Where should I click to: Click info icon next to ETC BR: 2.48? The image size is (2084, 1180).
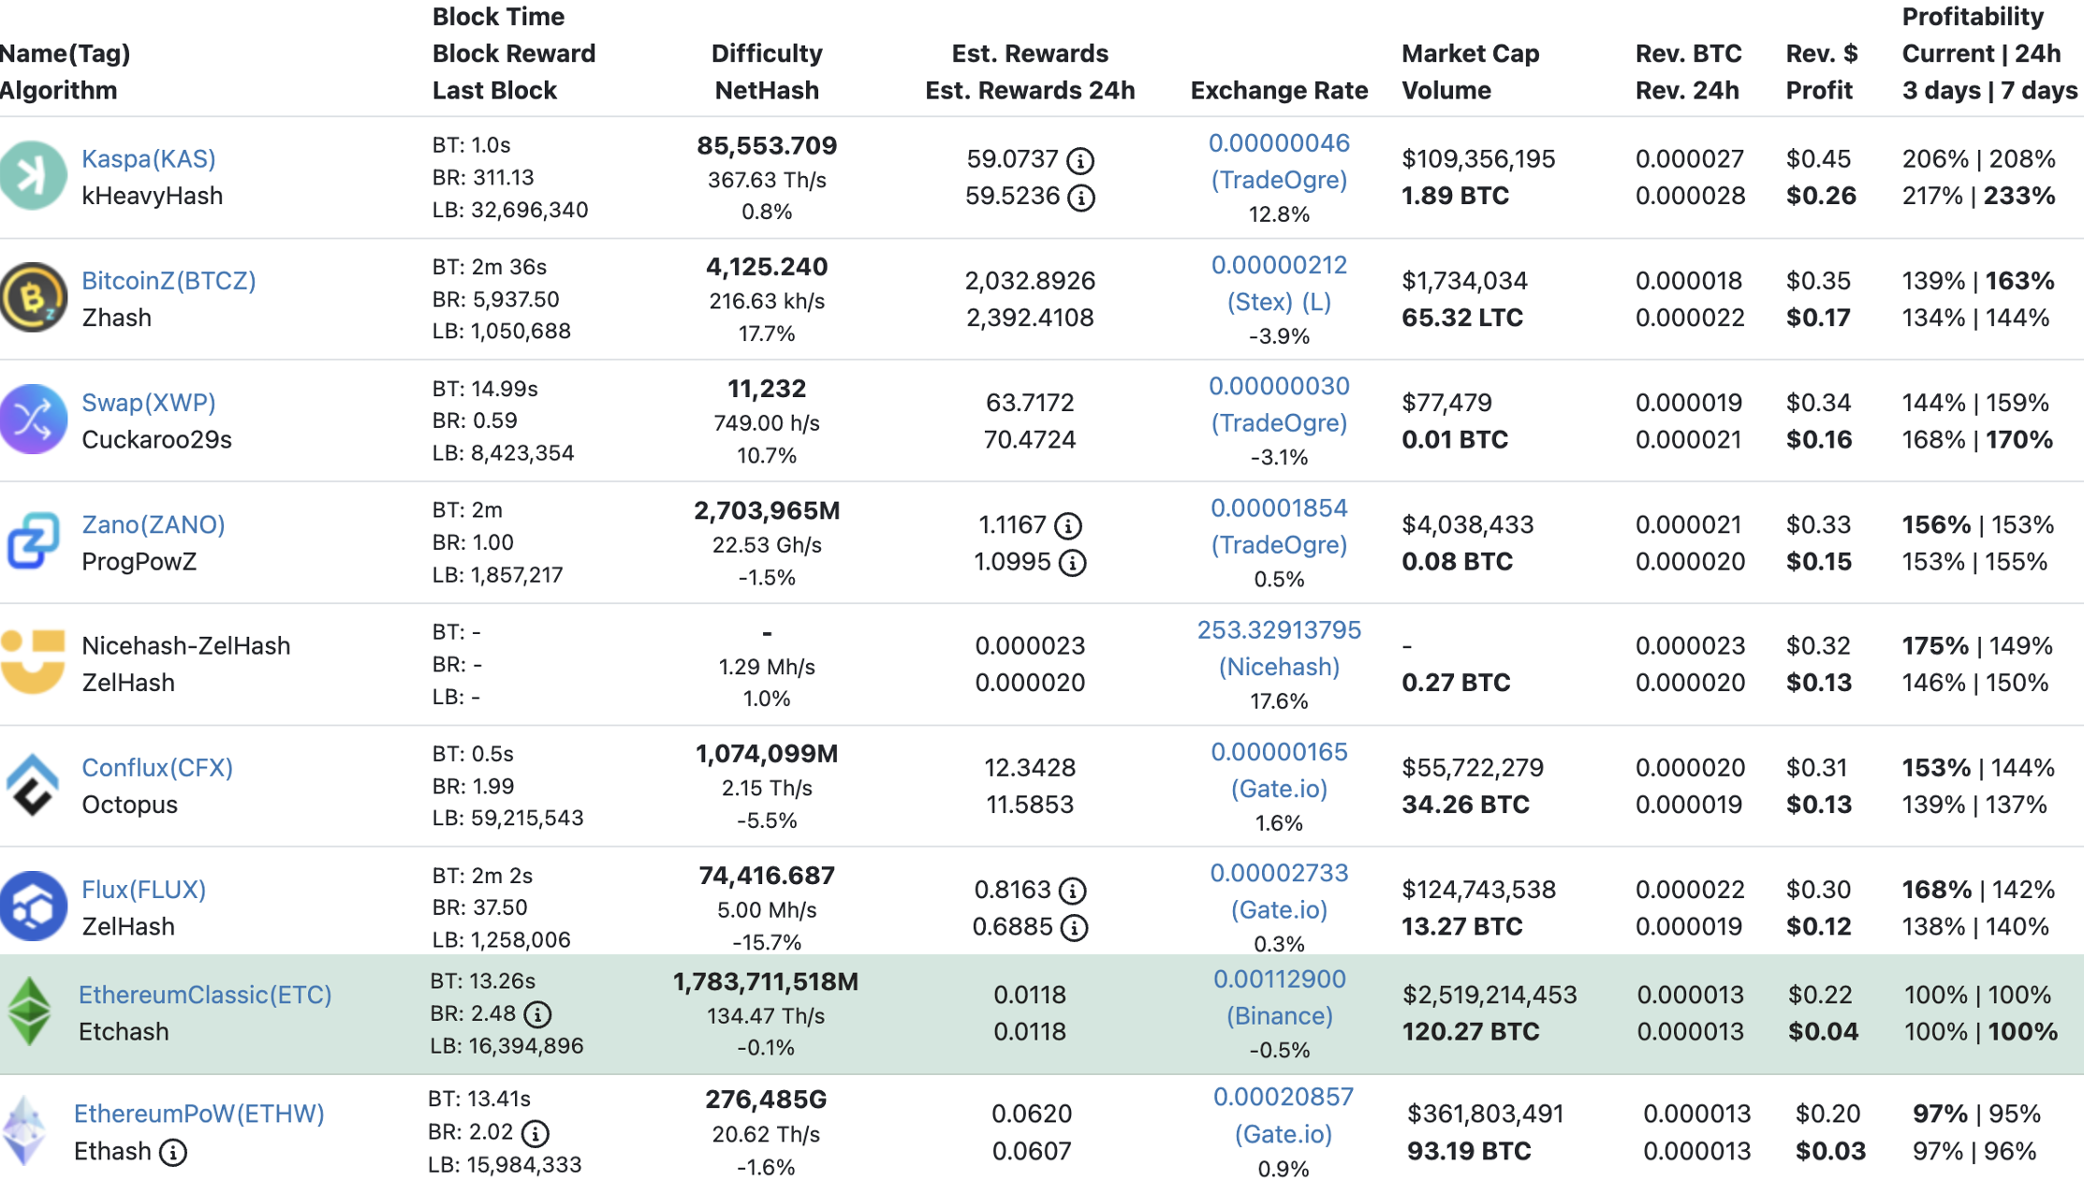537,1014
